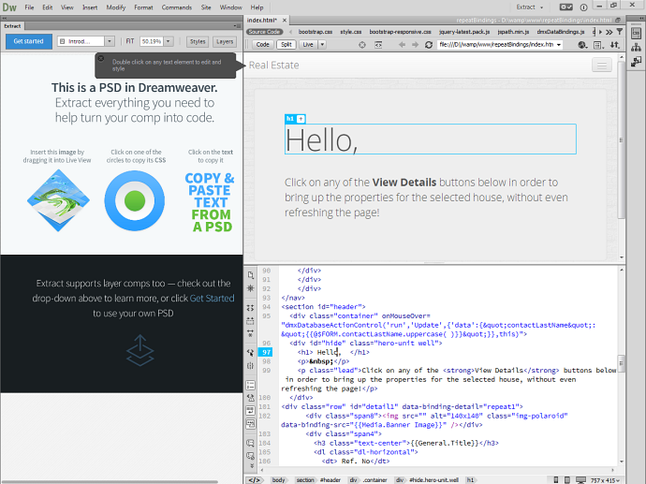Select Source Code related file pill
This screenshot has width=646, height=484.
coord(264,32)
